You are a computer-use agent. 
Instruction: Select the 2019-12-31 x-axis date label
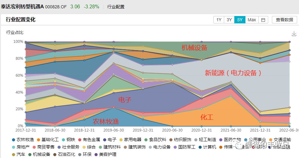pos(143,130)
